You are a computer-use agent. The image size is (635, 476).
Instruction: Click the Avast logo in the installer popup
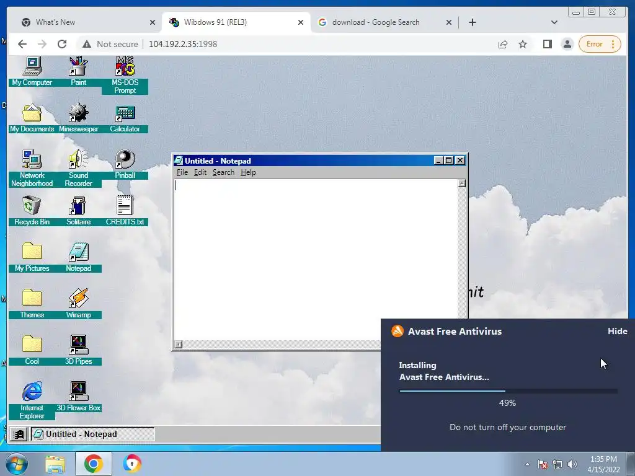click(397, 331)
